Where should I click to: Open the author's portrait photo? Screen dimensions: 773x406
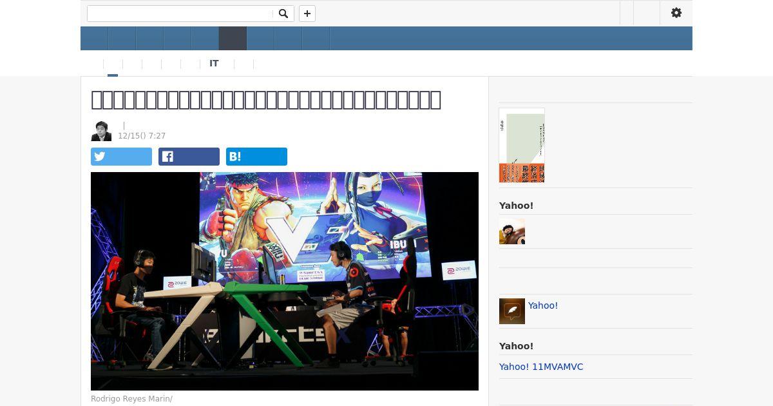point(101,131)
